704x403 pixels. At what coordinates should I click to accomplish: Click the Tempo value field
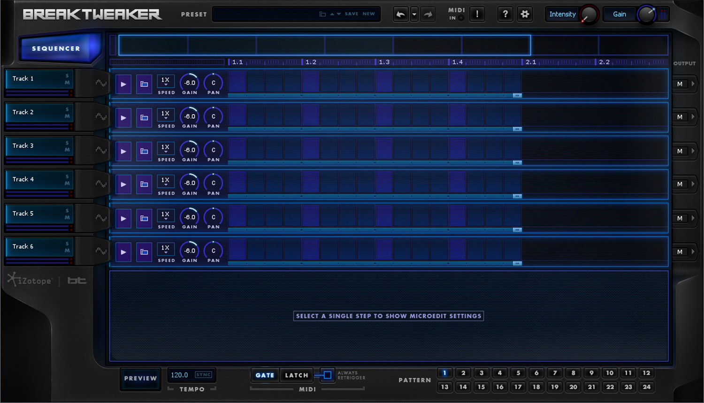coord(180,375)
